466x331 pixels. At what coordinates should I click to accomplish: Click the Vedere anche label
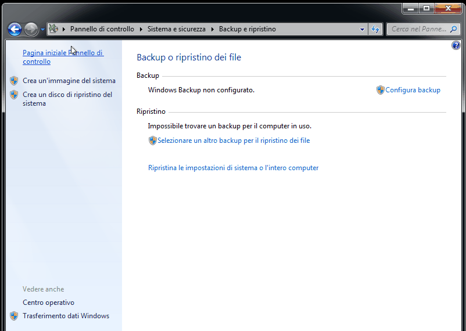click(44, 289)
